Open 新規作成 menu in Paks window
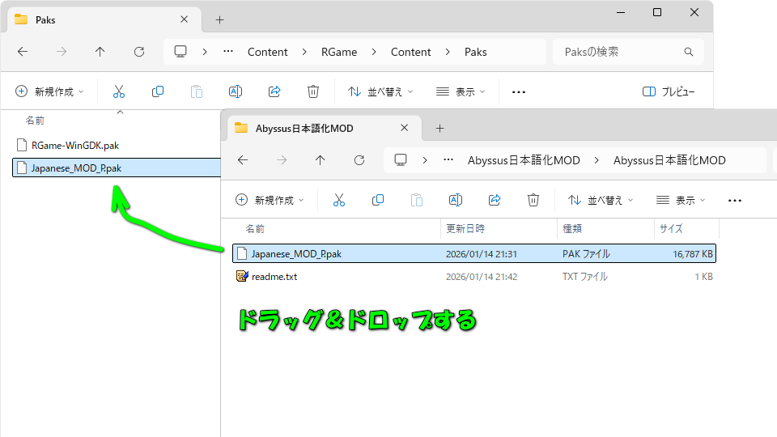This screenshot has height=437, width=777. 49,91
